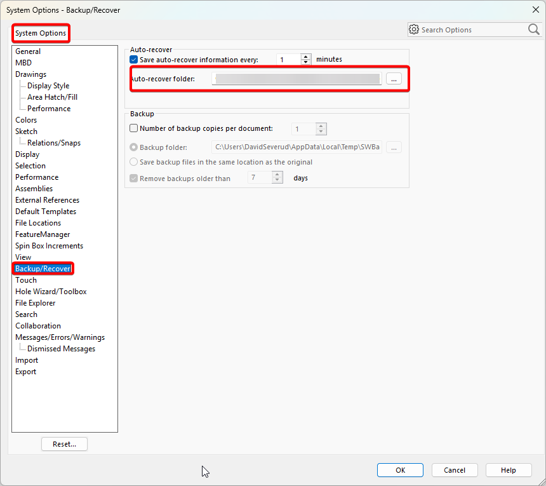The image size is (546, 486).
Task: Click the auto-recover minutes value field
Action: [288, 60]
